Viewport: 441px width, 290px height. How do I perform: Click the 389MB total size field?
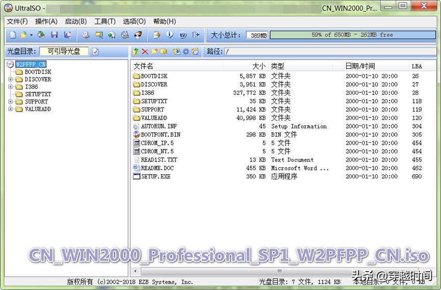pyautogui.click(x=257, y=35)
